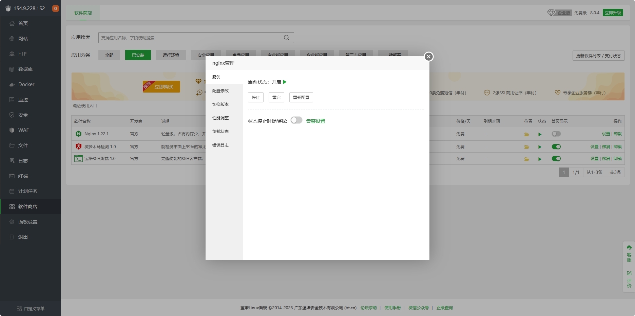This screenshot has width=635, height=316.
Task: Click the search magnifier icon in app search
Action: 287,38
